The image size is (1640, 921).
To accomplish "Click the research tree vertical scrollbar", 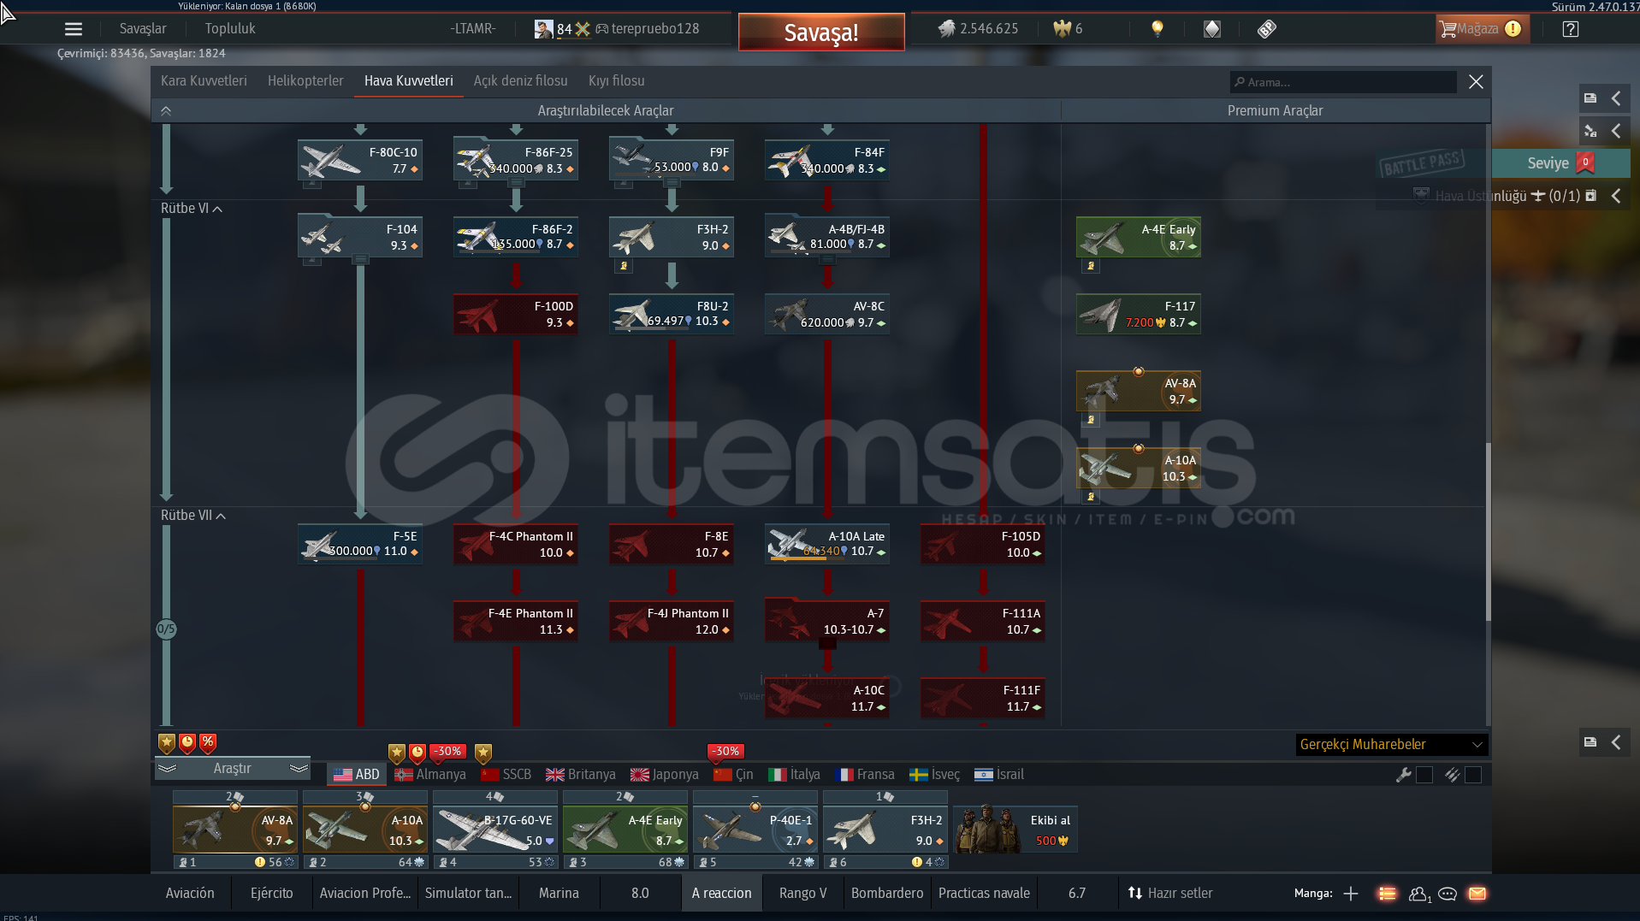I will 1488,530.
